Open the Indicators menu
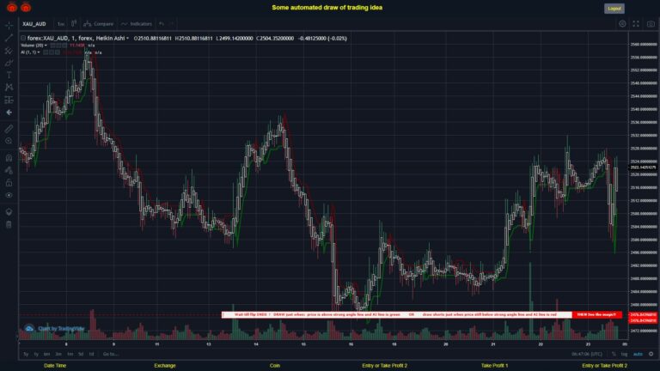Screen dimensions: 660x371 click(x=137, y=24)
